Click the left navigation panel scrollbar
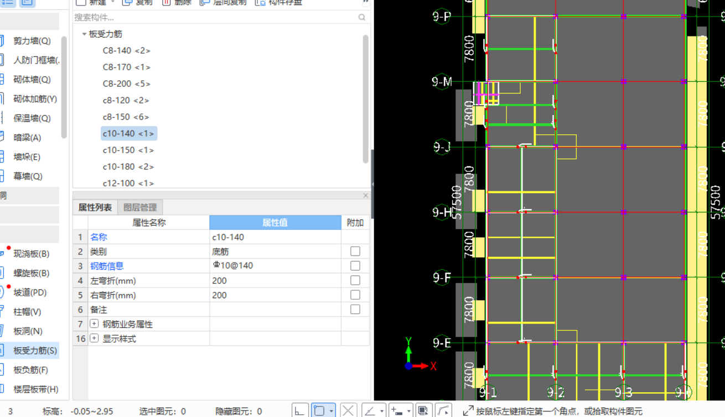 (64, 87)
